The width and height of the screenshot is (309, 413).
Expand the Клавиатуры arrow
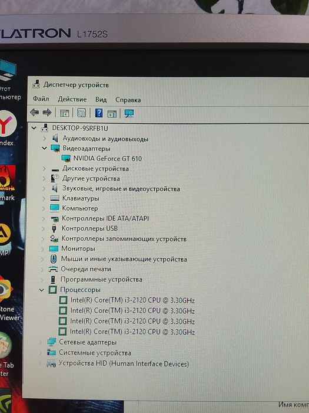44,198
